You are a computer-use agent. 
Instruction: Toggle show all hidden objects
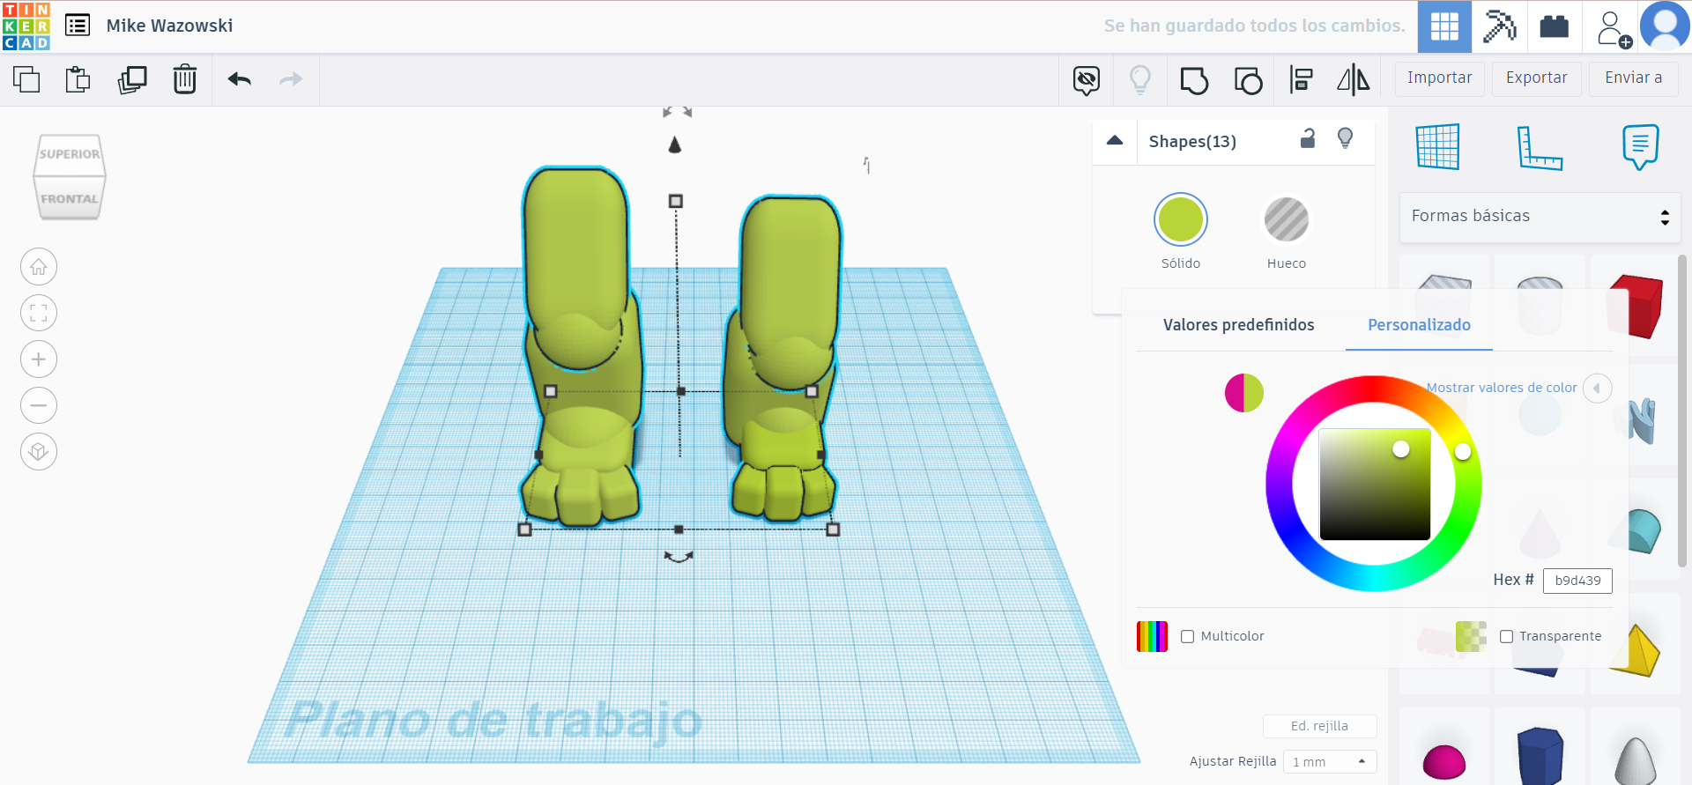[1087, 80]
